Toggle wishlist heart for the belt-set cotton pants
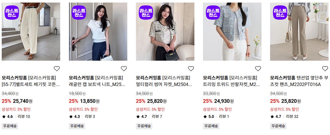330x135 pixels. tap(57, 68)
